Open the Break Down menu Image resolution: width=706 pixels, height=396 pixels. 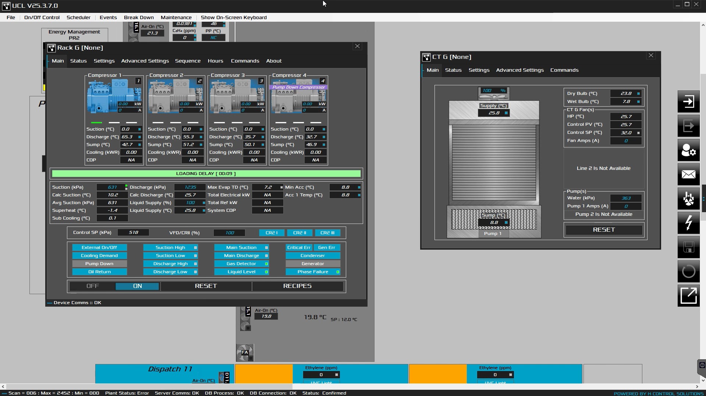click(139, 17)
